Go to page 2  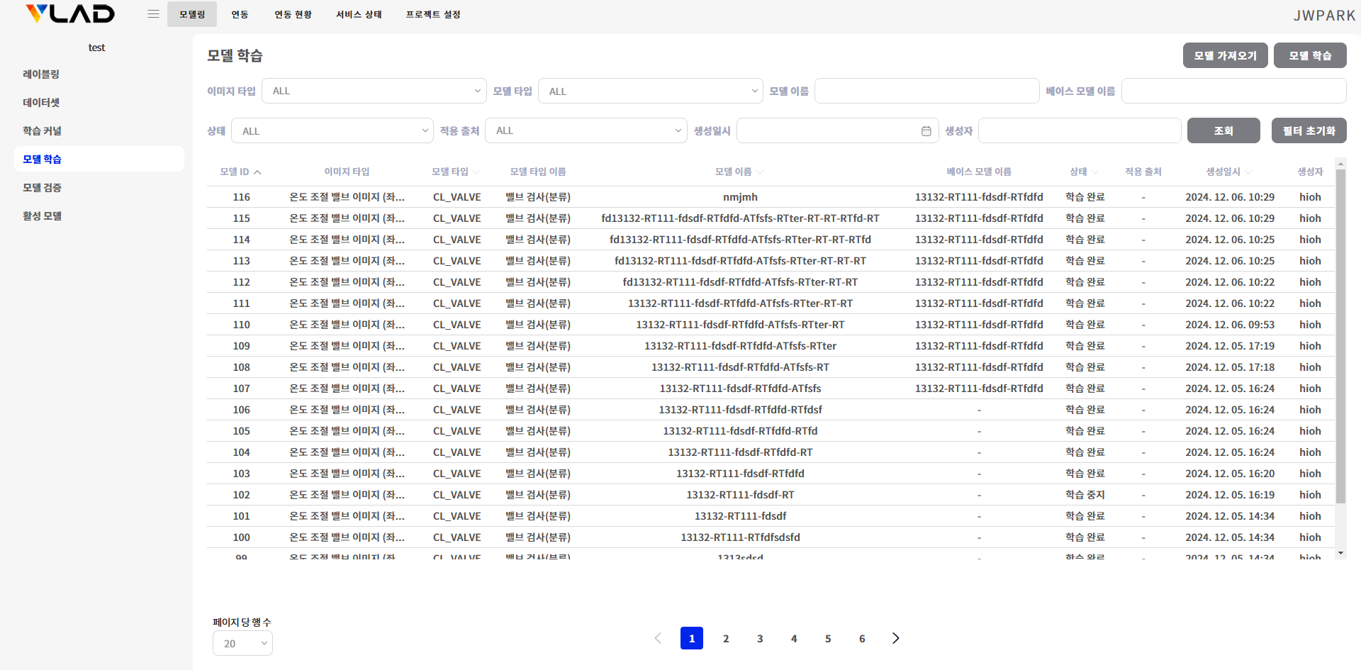click(x=726, y=638)
